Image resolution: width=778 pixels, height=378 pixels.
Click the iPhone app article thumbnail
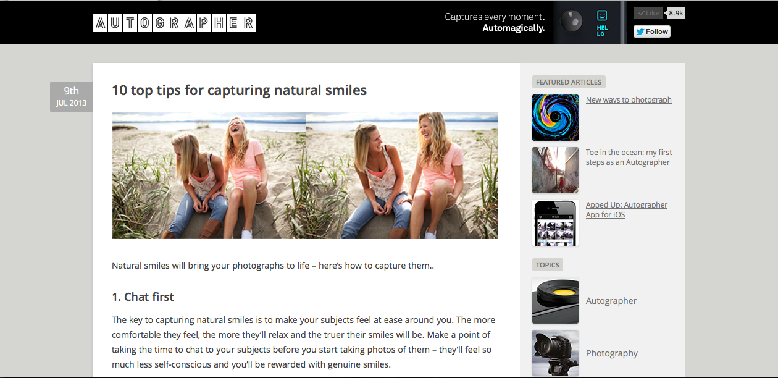tap(555, 222)
